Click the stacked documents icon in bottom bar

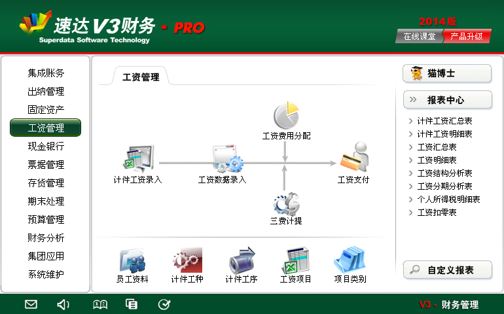[x=132, y=304]
